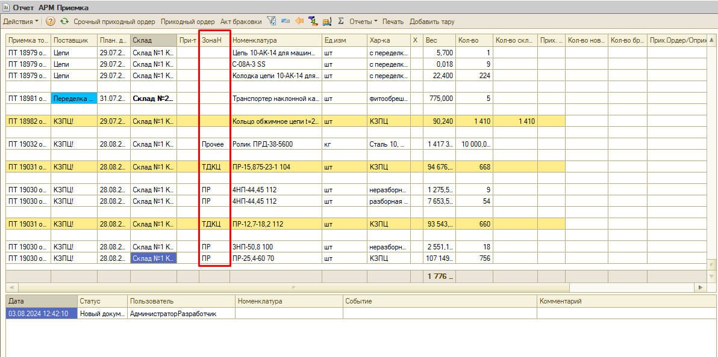Click the report window title icon
The width and height of the screenshot is (718, 357).
(x=7, y=8)
